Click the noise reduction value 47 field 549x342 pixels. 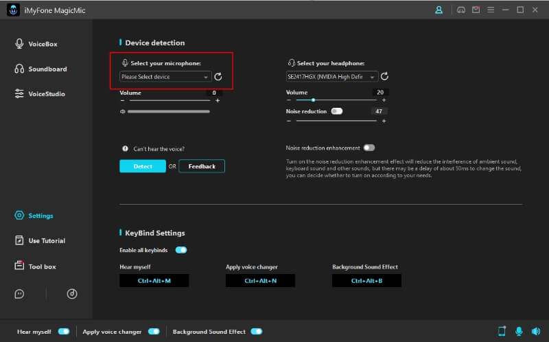[x=379, y=111]
